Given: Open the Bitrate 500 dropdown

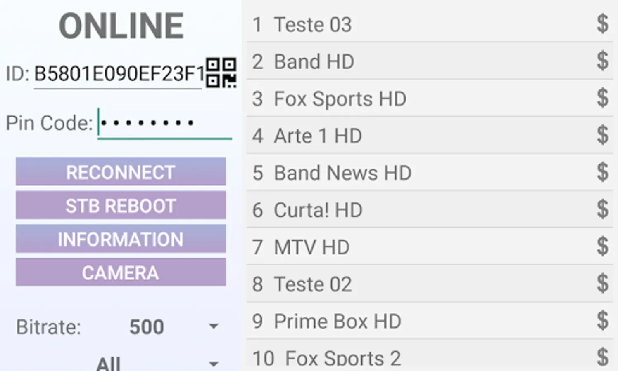Looking at the screenshot, I should (x=174, y=327).
